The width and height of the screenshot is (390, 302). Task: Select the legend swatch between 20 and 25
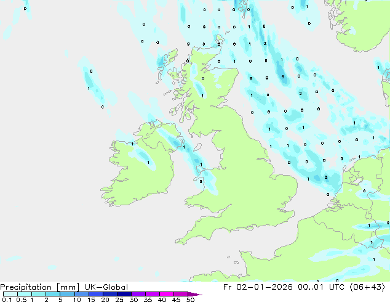click(110, 294)
